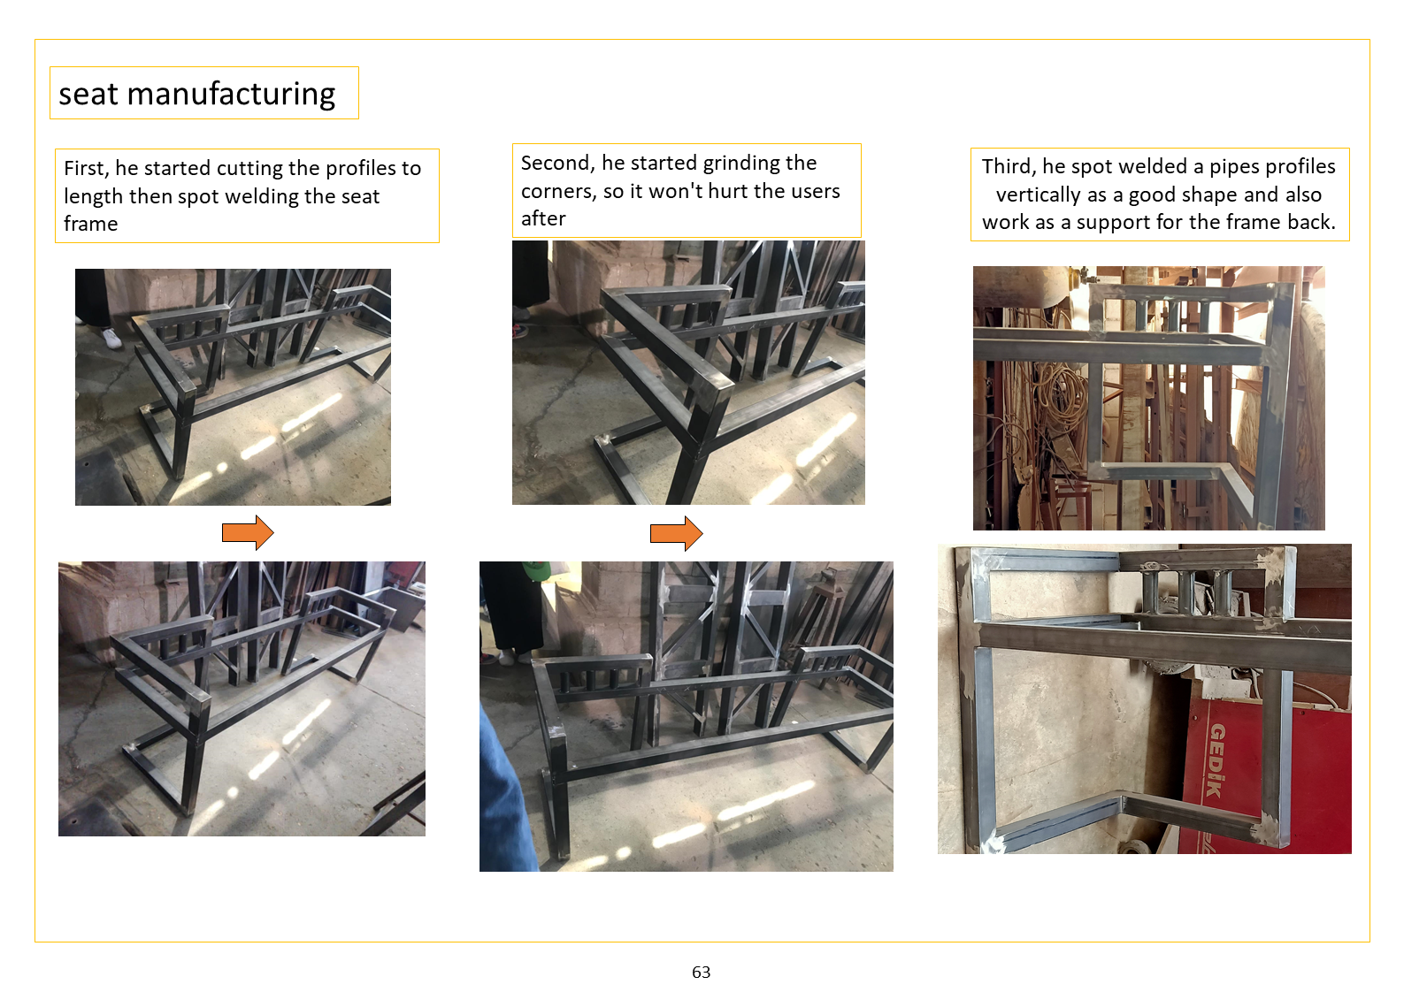Click the red GEDIK label in photo
This screenshot has width=1404, height=992.
coord(1217,761)
